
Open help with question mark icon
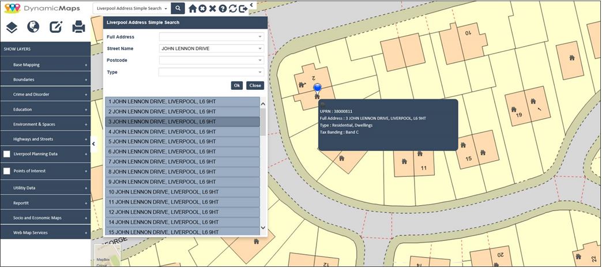223,9
